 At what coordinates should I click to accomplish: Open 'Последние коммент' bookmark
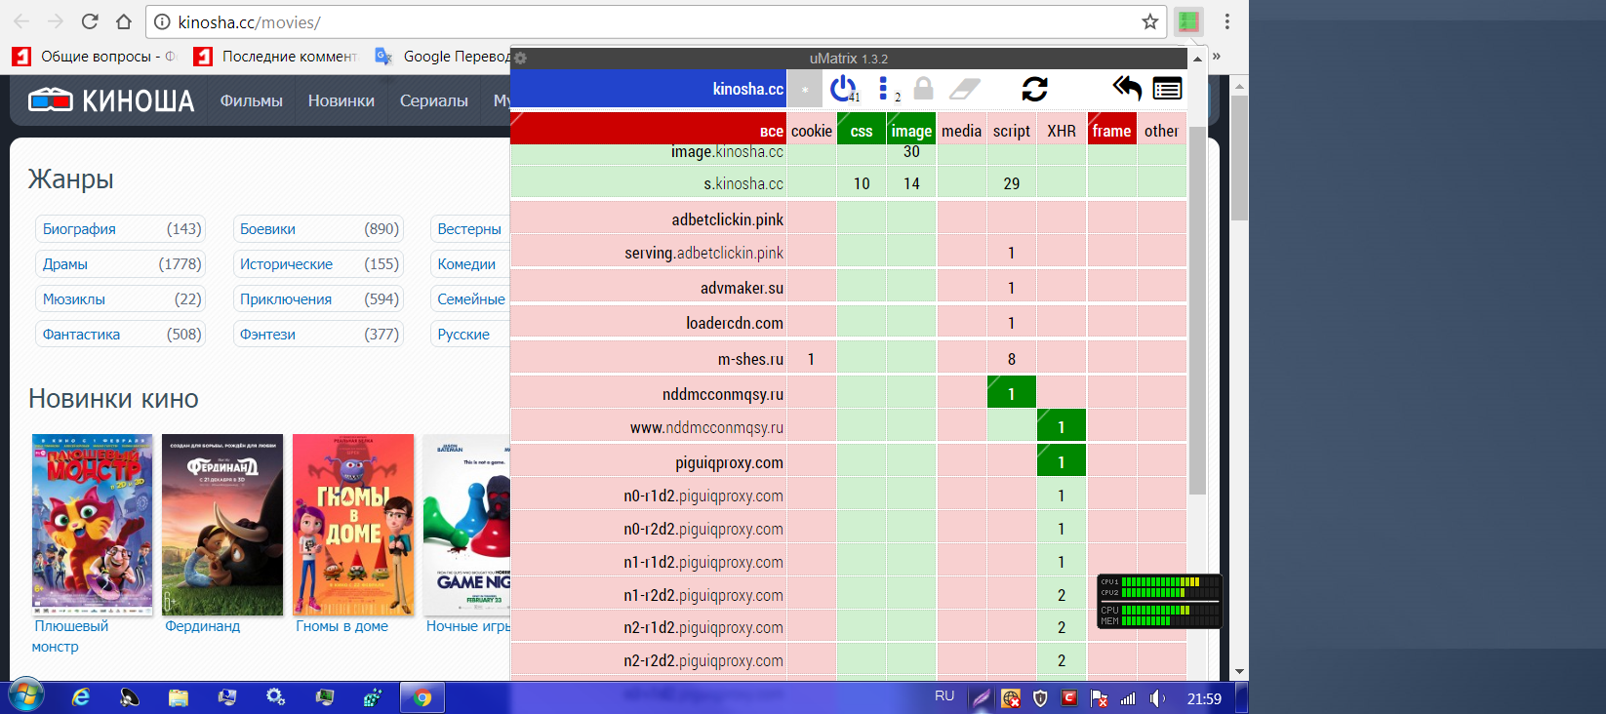coord(276,57)
